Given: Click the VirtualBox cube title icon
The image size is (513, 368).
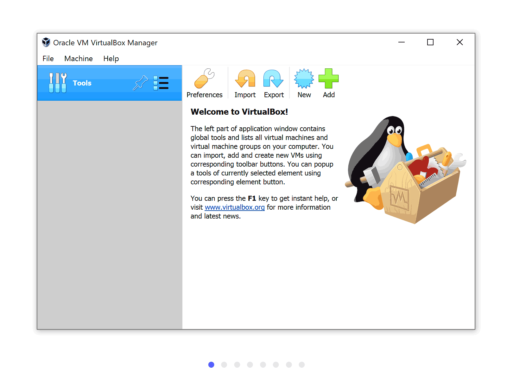Looking at the screenshot, I should (x=46, y=42).
